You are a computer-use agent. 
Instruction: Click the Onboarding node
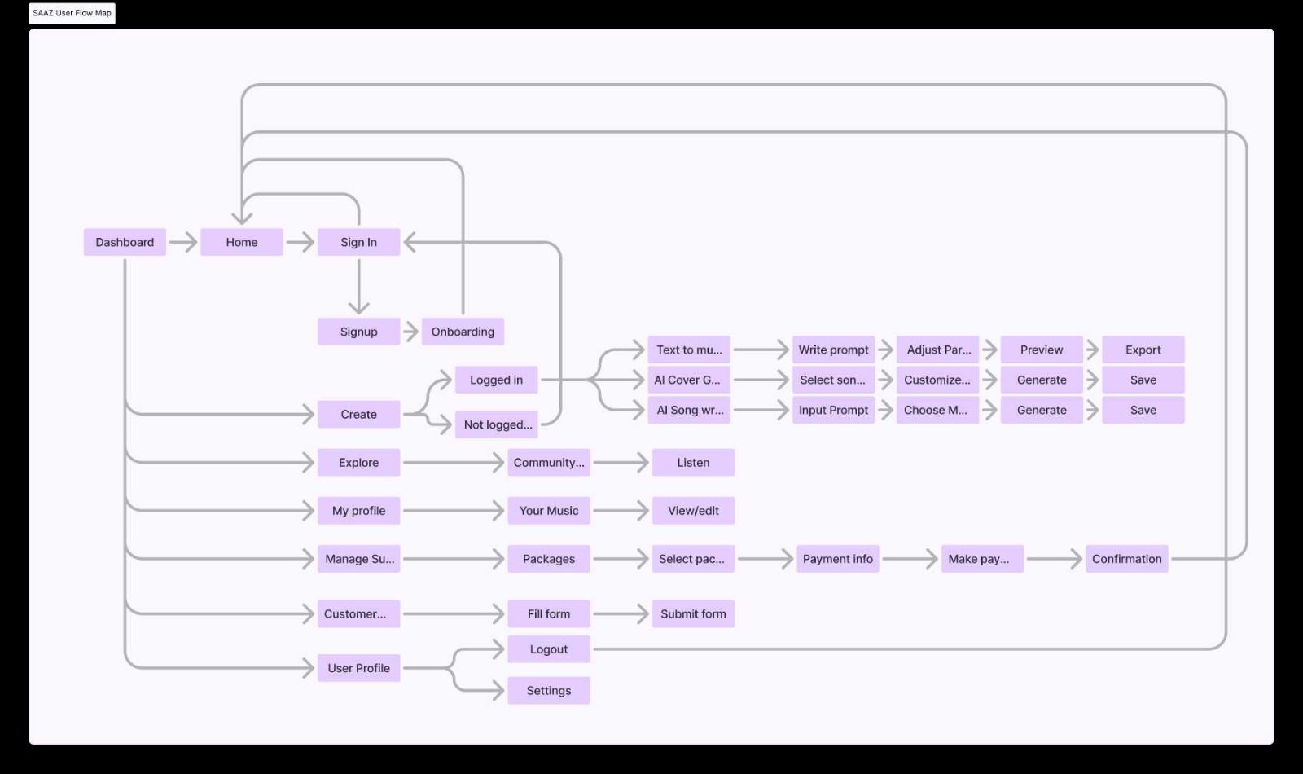(x=463, y=332)
